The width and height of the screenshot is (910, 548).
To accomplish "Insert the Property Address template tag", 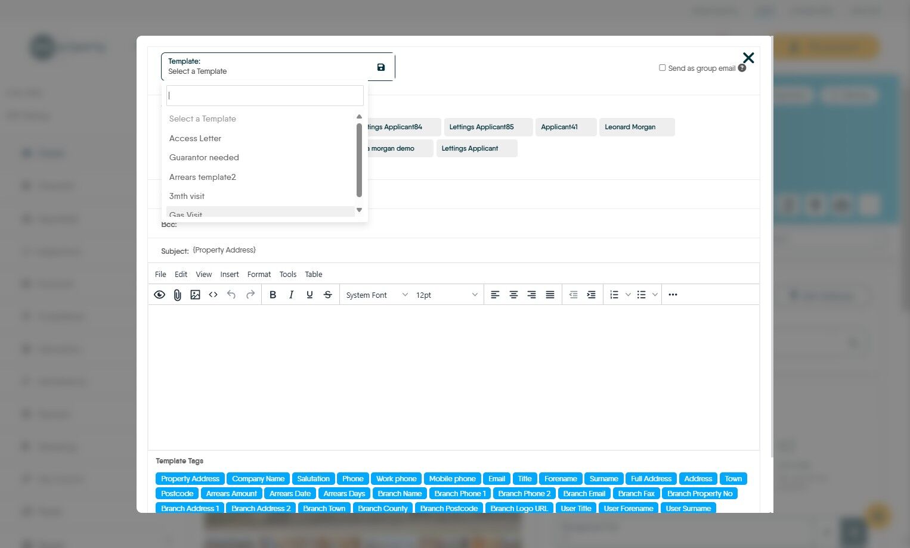I will click(x=190, y=479).
